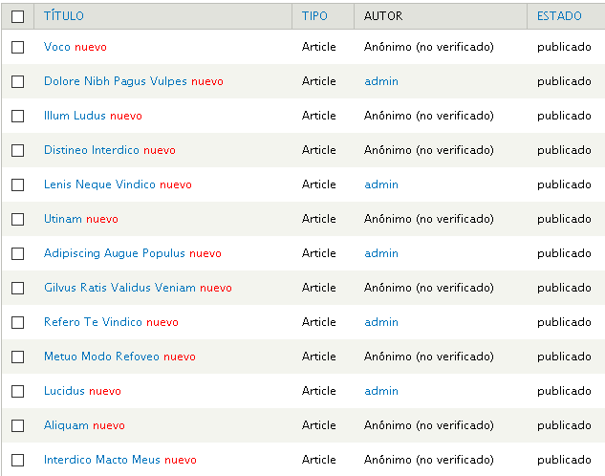Select the Lenis Neque Vindico checkbox
This screenshot has height=476, width=605.
point(18,184)
